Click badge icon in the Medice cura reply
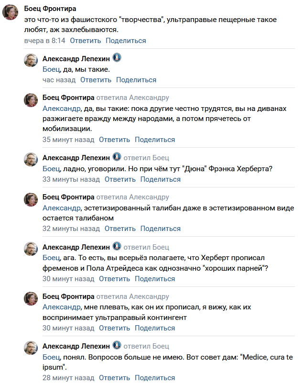This screenshot has width=303, height=384. tap(117, 345)
